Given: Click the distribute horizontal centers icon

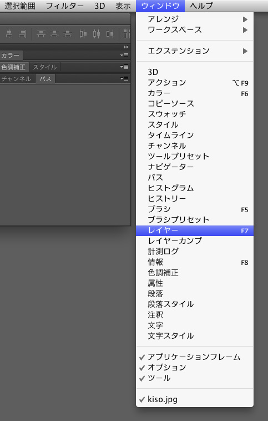Looking at the screenshot, I should (97, 34).
